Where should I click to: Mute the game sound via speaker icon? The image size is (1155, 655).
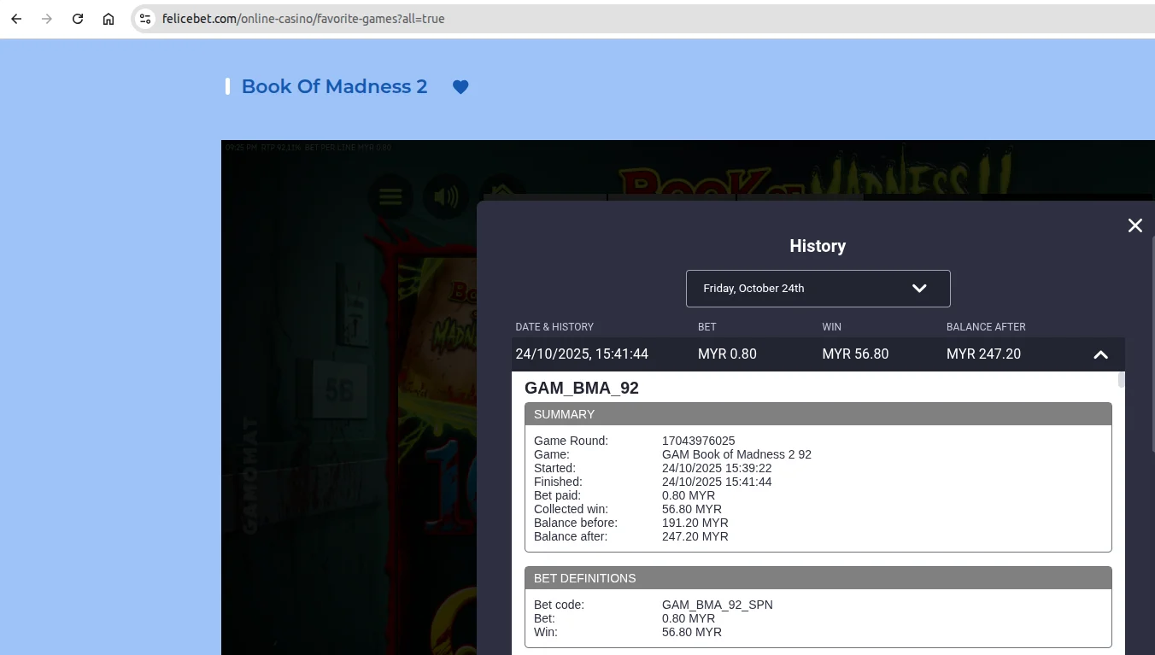tap(446, 197)
